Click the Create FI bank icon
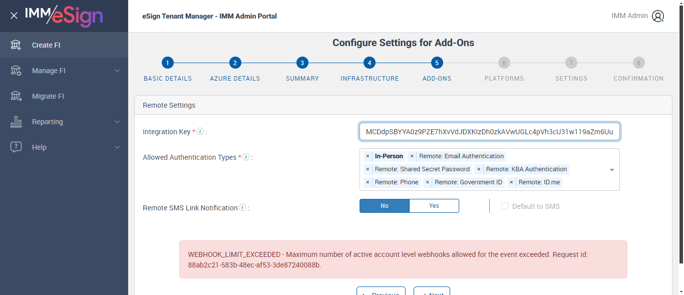Image resolution: width=684 pixels, height=295 pixels. click(16, 45)
